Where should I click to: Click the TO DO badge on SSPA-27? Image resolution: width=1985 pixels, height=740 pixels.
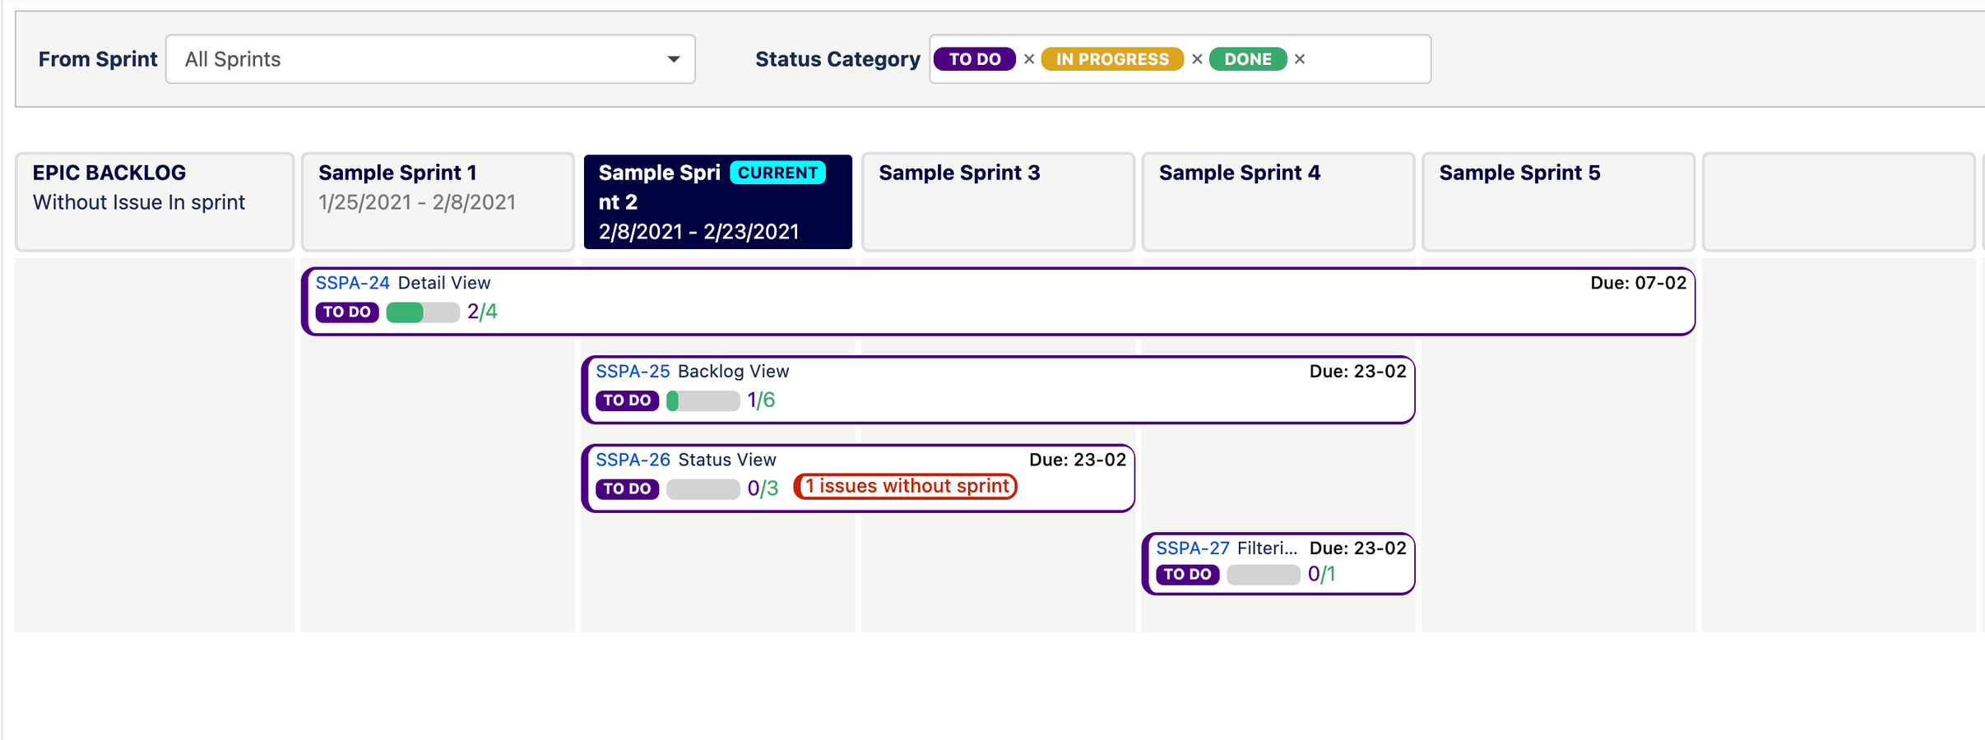(x=1188, y=575)
